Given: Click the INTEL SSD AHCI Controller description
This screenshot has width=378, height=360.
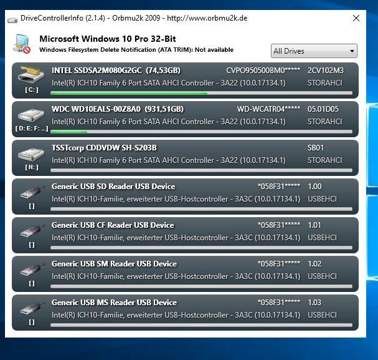Looking at the screenshot, I should (x=169, y=83).
